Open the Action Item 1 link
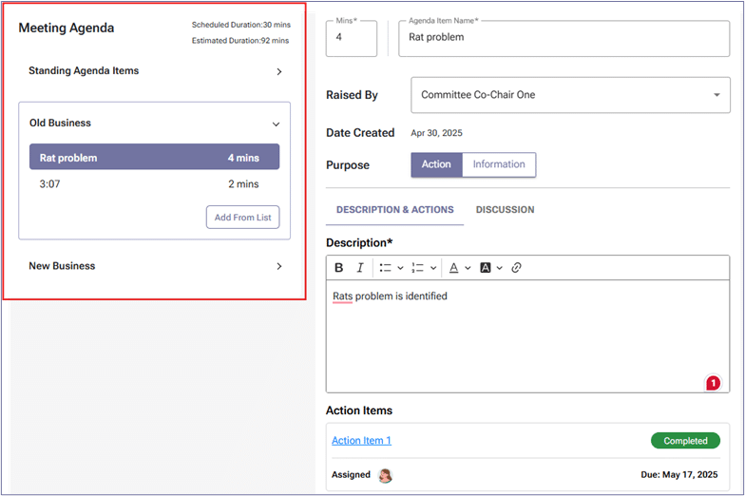The height and width of the screenshot is (496, 745). (x=361, y=441)
